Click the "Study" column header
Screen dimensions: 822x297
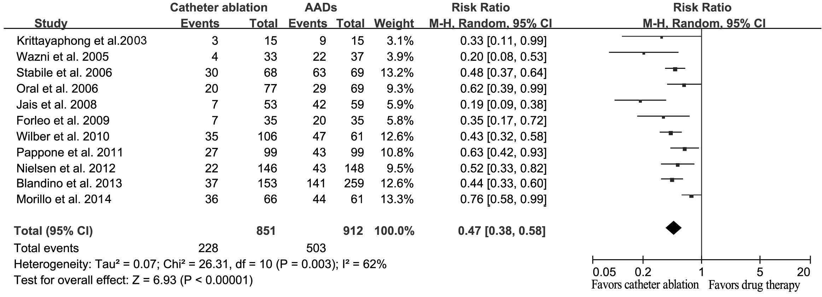pos(51,23)
